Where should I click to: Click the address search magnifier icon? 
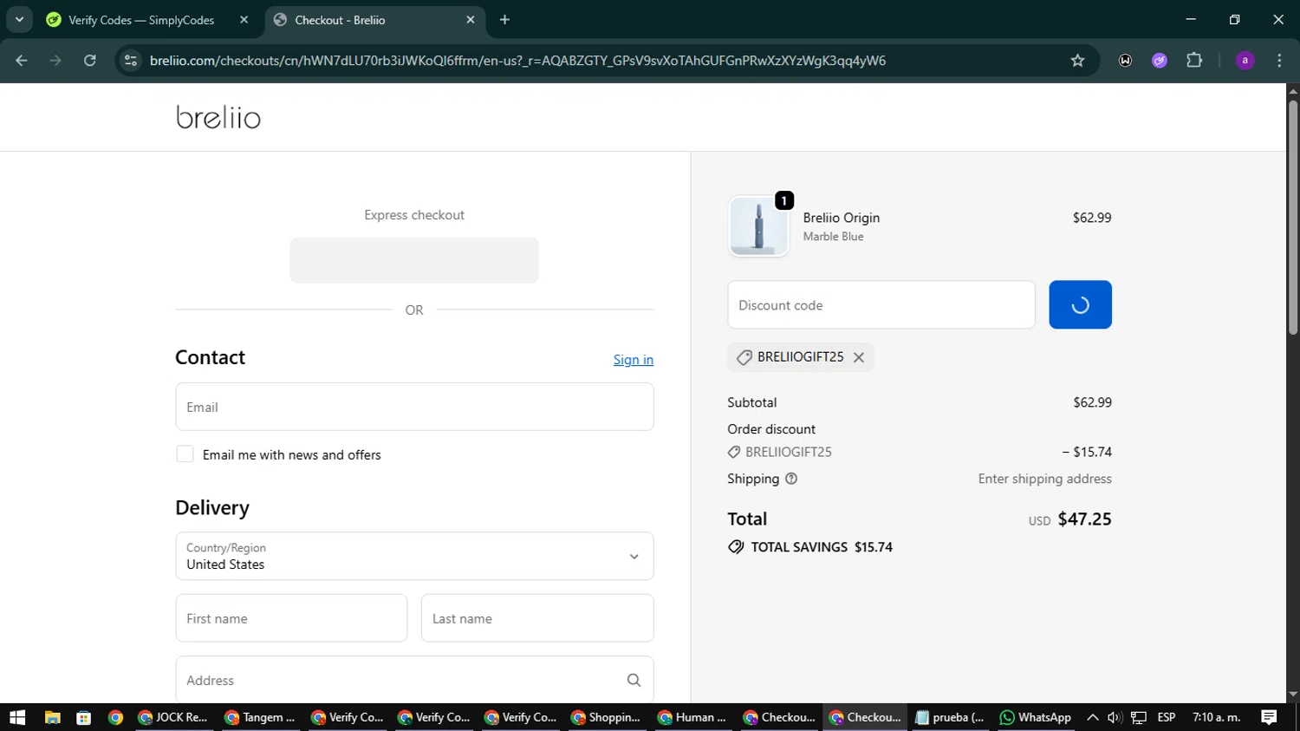pyautogui.click(x=634, y=681)
